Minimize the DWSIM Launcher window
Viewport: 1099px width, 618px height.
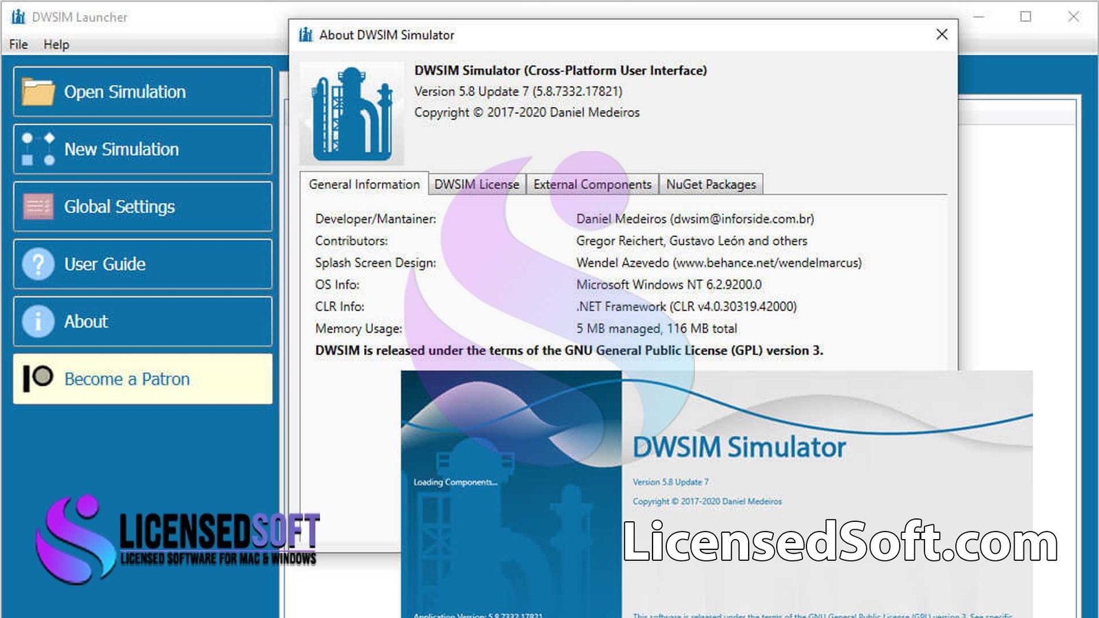(979, 16)
